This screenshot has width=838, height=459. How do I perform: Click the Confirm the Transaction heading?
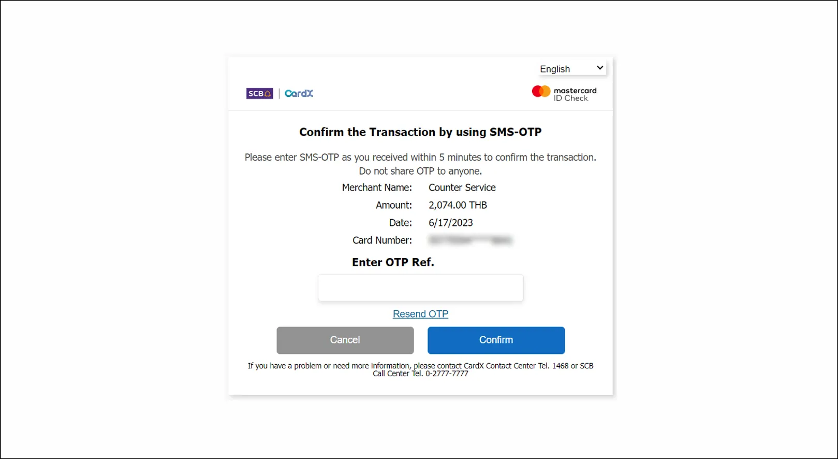pyautogui.click(x=420, y=132)
